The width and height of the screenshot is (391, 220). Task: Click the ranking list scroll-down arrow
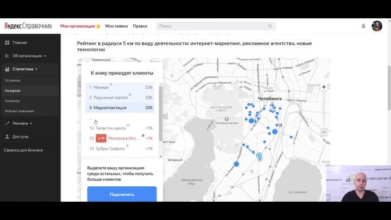(x=160, y=156)
